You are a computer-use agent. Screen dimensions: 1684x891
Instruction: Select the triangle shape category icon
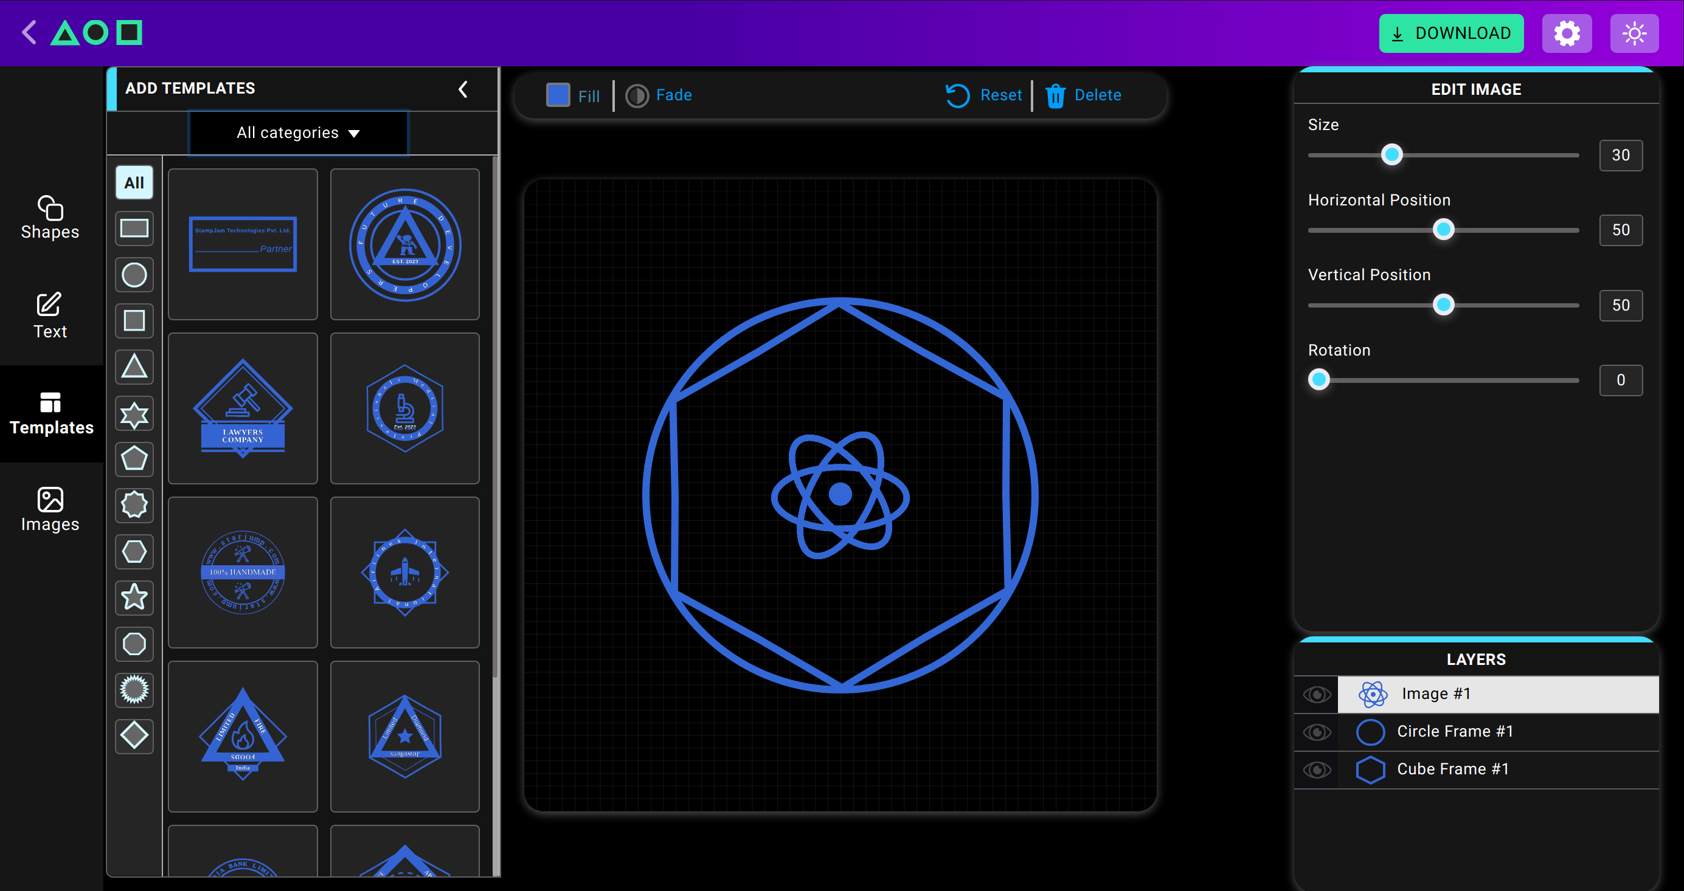tap(134, 366)
